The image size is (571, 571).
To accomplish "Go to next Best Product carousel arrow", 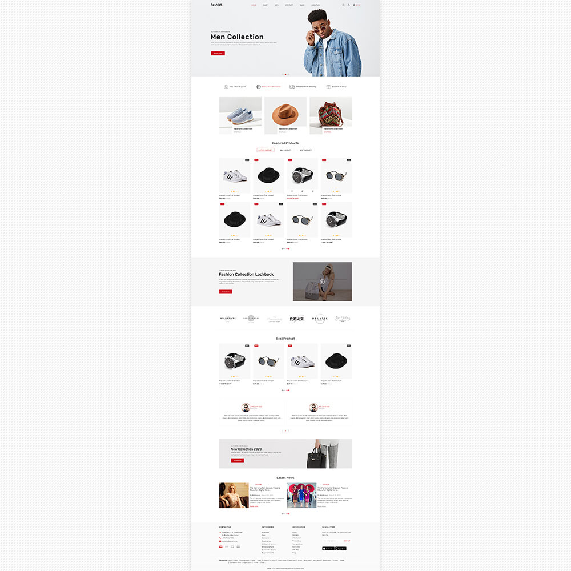I will click(x=288, y=391).
